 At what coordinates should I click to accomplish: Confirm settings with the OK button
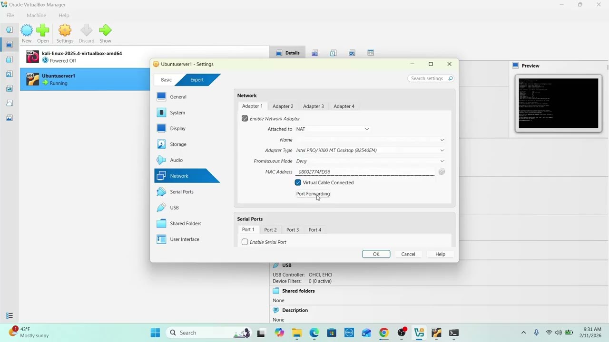376,254
